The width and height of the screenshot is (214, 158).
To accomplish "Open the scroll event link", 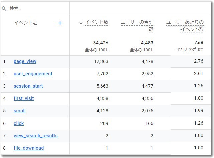I will coord(20,111).
